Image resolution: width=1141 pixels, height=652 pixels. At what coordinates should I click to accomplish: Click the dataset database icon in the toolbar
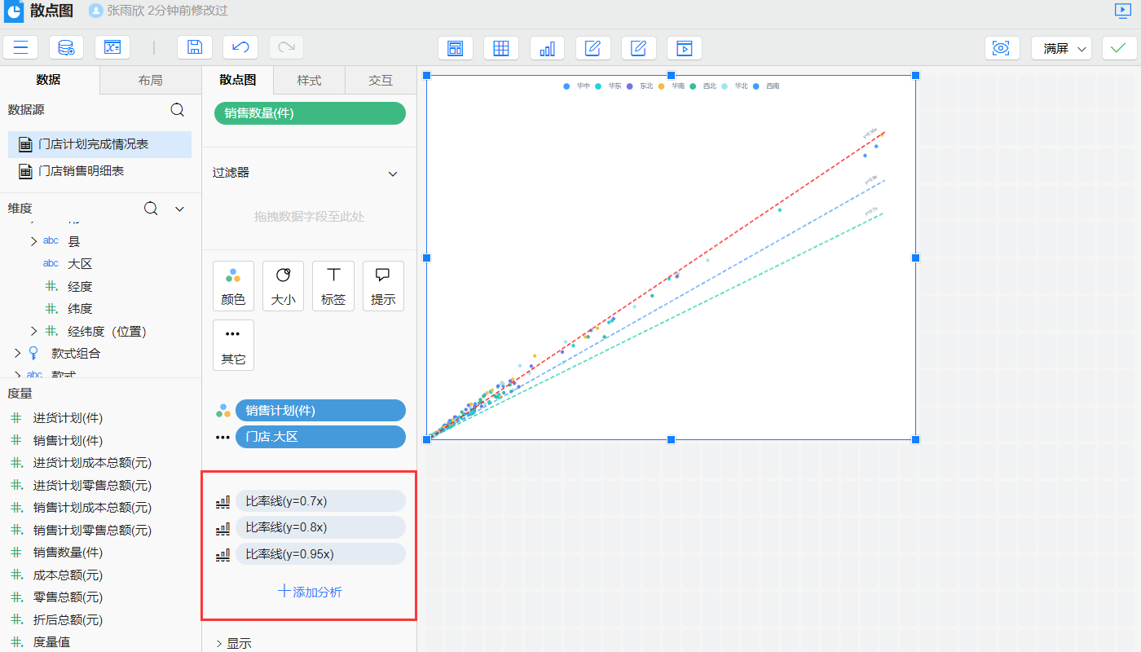(66, 47)
